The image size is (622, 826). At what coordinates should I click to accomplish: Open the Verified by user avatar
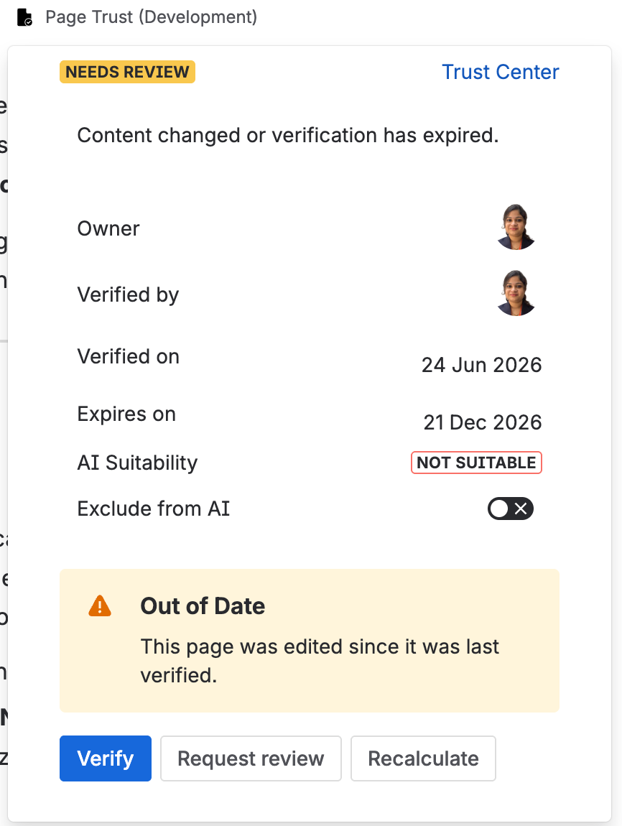tap(516, 294)
